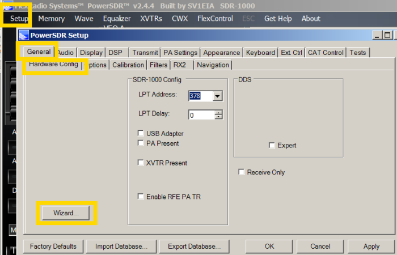
Task: Click the Apply button
Action: (371, 246)
